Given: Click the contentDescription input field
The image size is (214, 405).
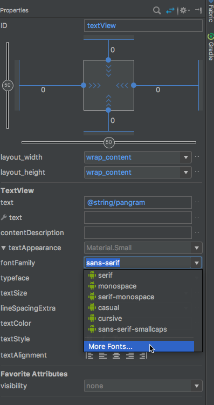Looking at the screenshot, I should tap(138, 233).
